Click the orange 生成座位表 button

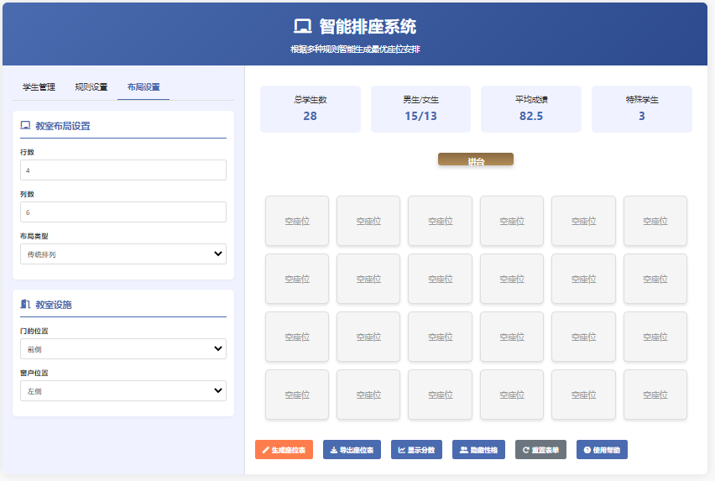pyautogui.click(x=284, y=450)
